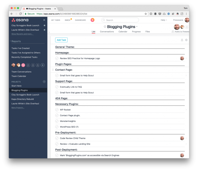Click the browser address bar URL
The height and width of the screenshot is (171, 198).
pos(62,14)
